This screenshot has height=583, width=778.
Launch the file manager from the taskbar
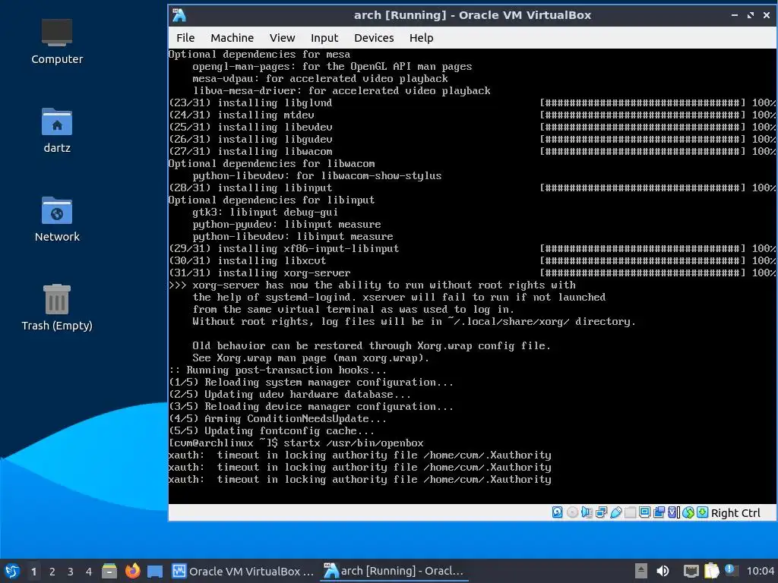point(109,571)
